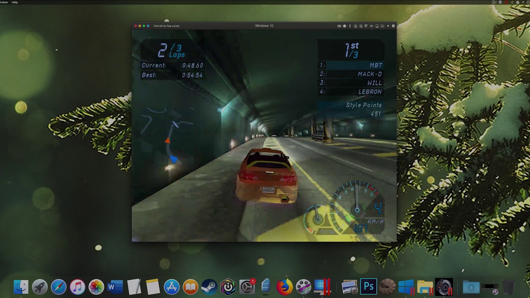This screenshot has height=298, width=530.
Task: Click racer name MACK-D in standings
Action: pos(370,74)
